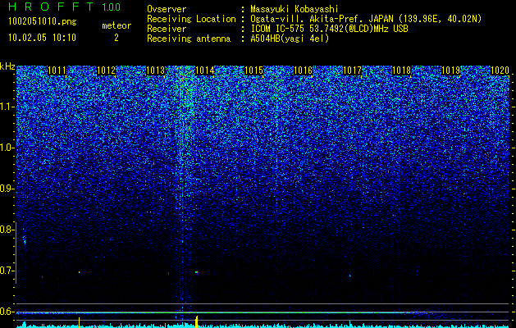Click the kHz axis unit label
Image resolution: width=516 pixels, height=328 pixels.
(x=7, y=66)
